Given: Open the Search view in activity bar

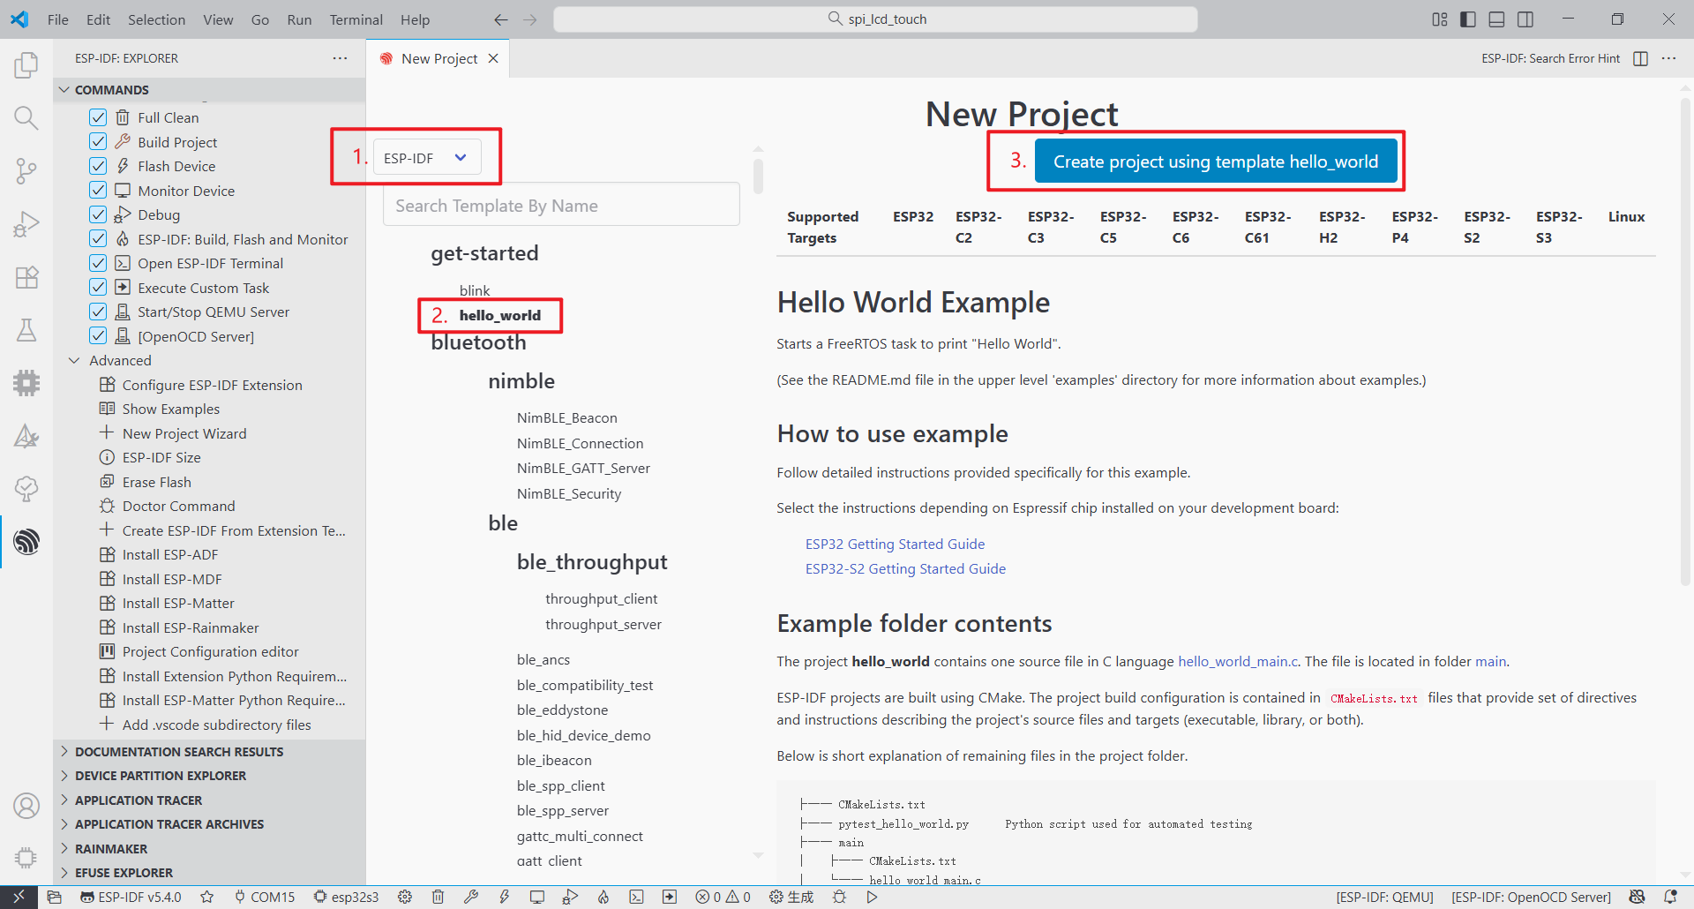Looking at the screenshot, I should (26, 117).
